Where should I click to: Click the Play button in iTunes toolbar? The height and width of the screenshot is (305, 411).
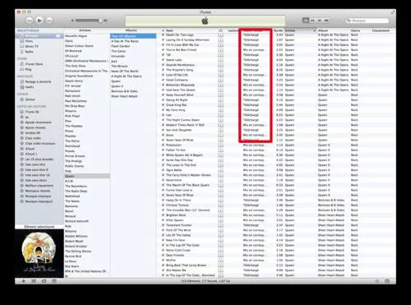click(x=39, y=21)
